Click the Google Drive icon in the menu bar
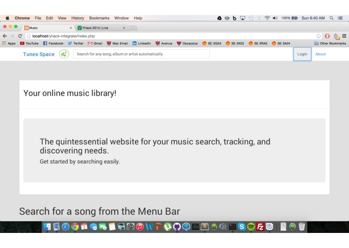The image size is (349, 248). click(x=219, y=18)
